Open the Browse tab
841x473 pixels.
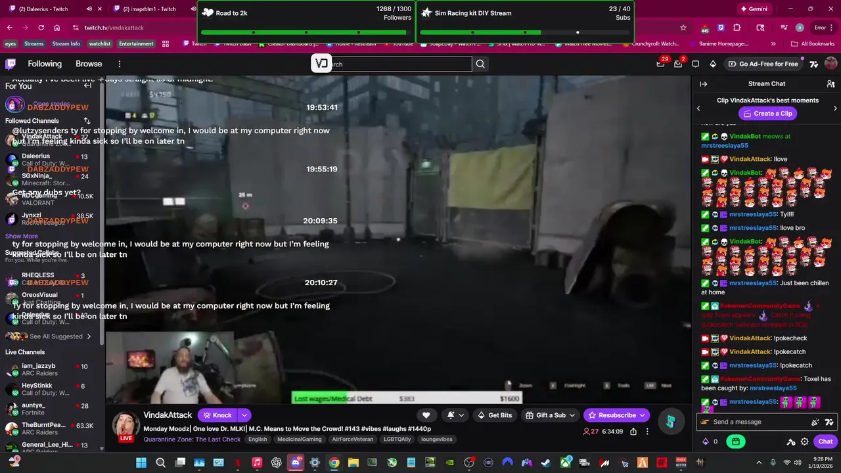point(89,64)
